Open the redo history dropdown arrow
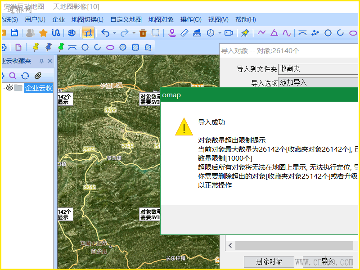 point(134,33)
